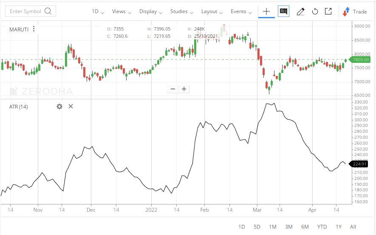Remove the ATR (14) study

coord(71,106)
